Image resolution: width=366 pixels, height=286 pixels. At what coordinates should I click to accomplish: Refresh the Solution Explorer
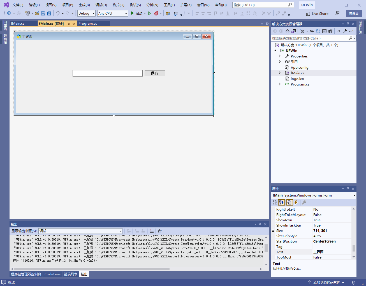coord(318,31)
